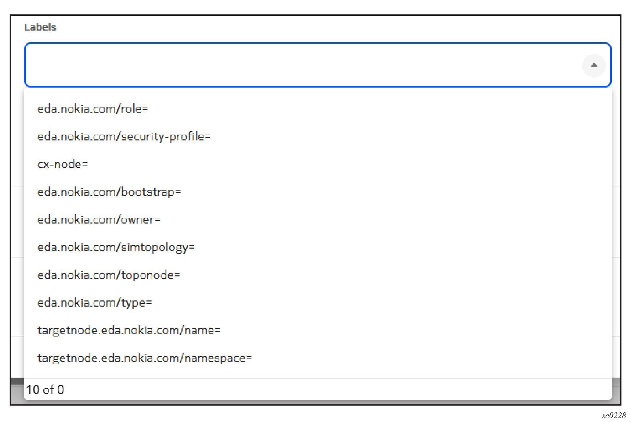Click the gray bar right of the dropdown footer
631x422 pixels.
tap(616, 391)
